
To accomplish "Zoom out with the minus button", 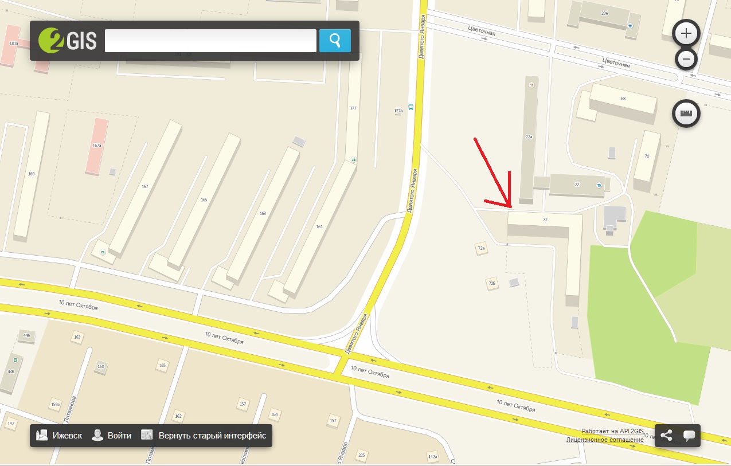I will click(686, 58).
